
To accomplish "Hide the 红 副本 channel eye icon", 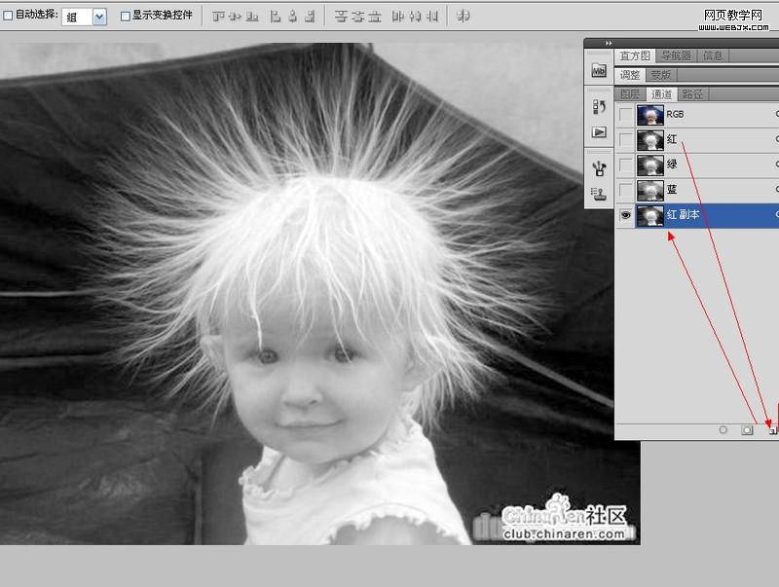I will click(625, 215).
